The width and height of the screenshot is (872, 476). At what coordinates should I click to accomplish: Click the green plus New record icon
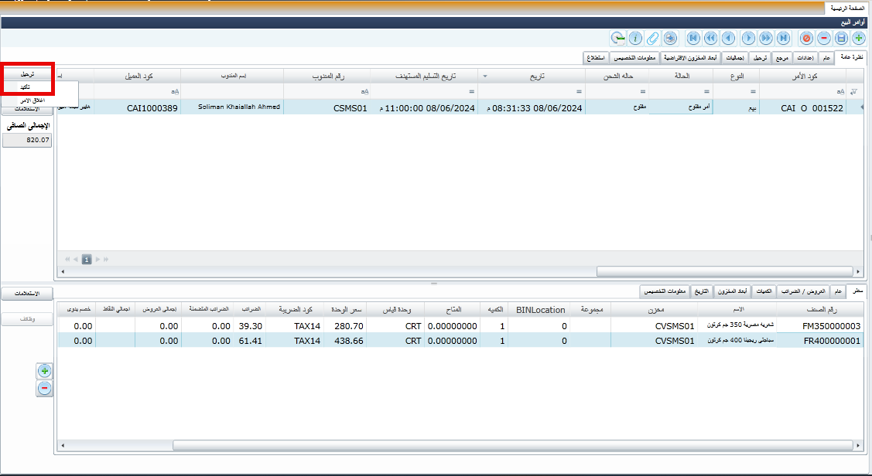pyautogui.click(x=858, y=37)
